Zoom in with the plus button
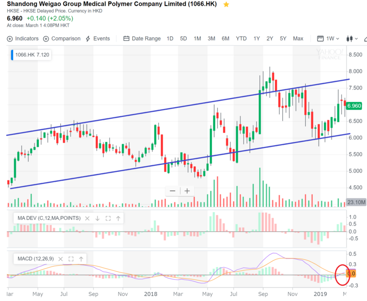The width and height of the screenshot is (367, 301). point(187,191)
